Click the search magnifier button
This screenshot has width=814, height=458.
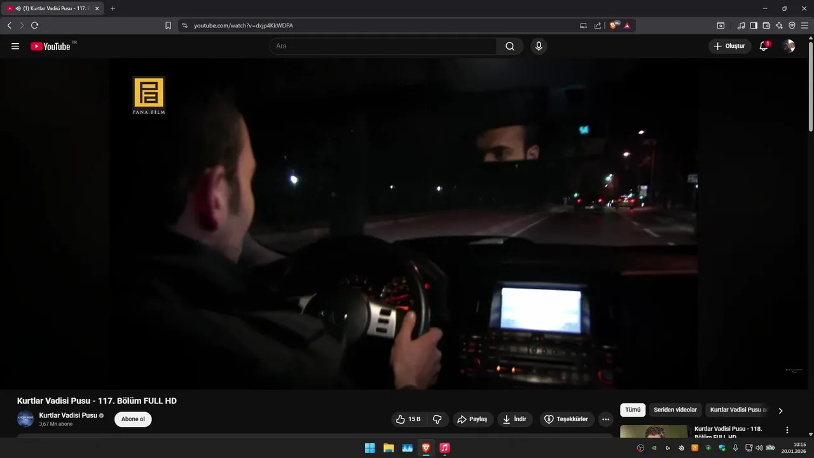click(510, 46)
